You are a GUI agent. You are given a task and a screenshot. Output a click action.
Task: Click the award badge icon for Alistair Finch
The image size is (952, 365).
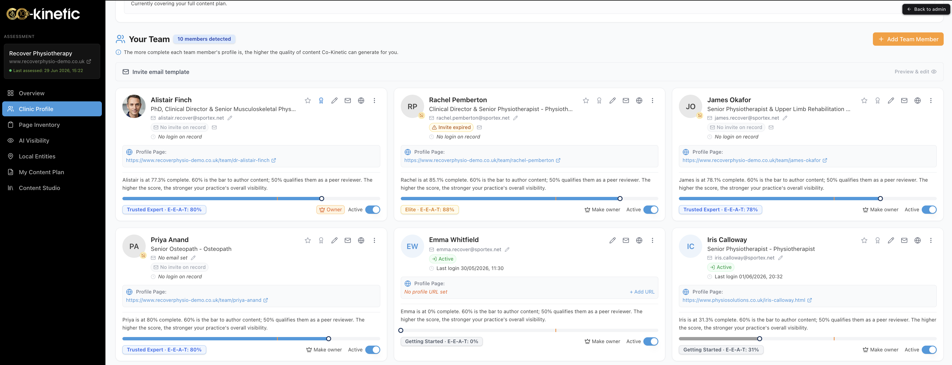pos(321,101)
